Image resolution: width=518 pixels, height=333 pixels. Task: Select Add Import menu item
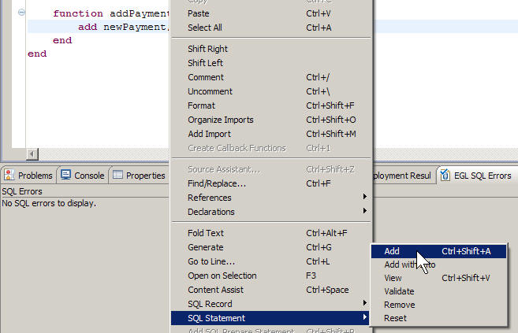[271, 134]
